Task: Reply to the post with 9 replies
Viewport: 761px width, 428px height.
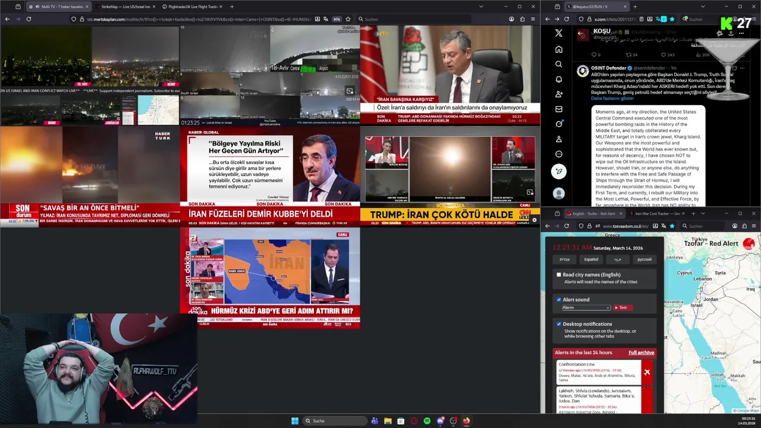Action: click(596, 55)
